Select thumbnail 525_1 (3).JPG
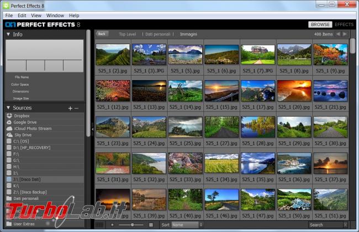 [x=149, y=55]
